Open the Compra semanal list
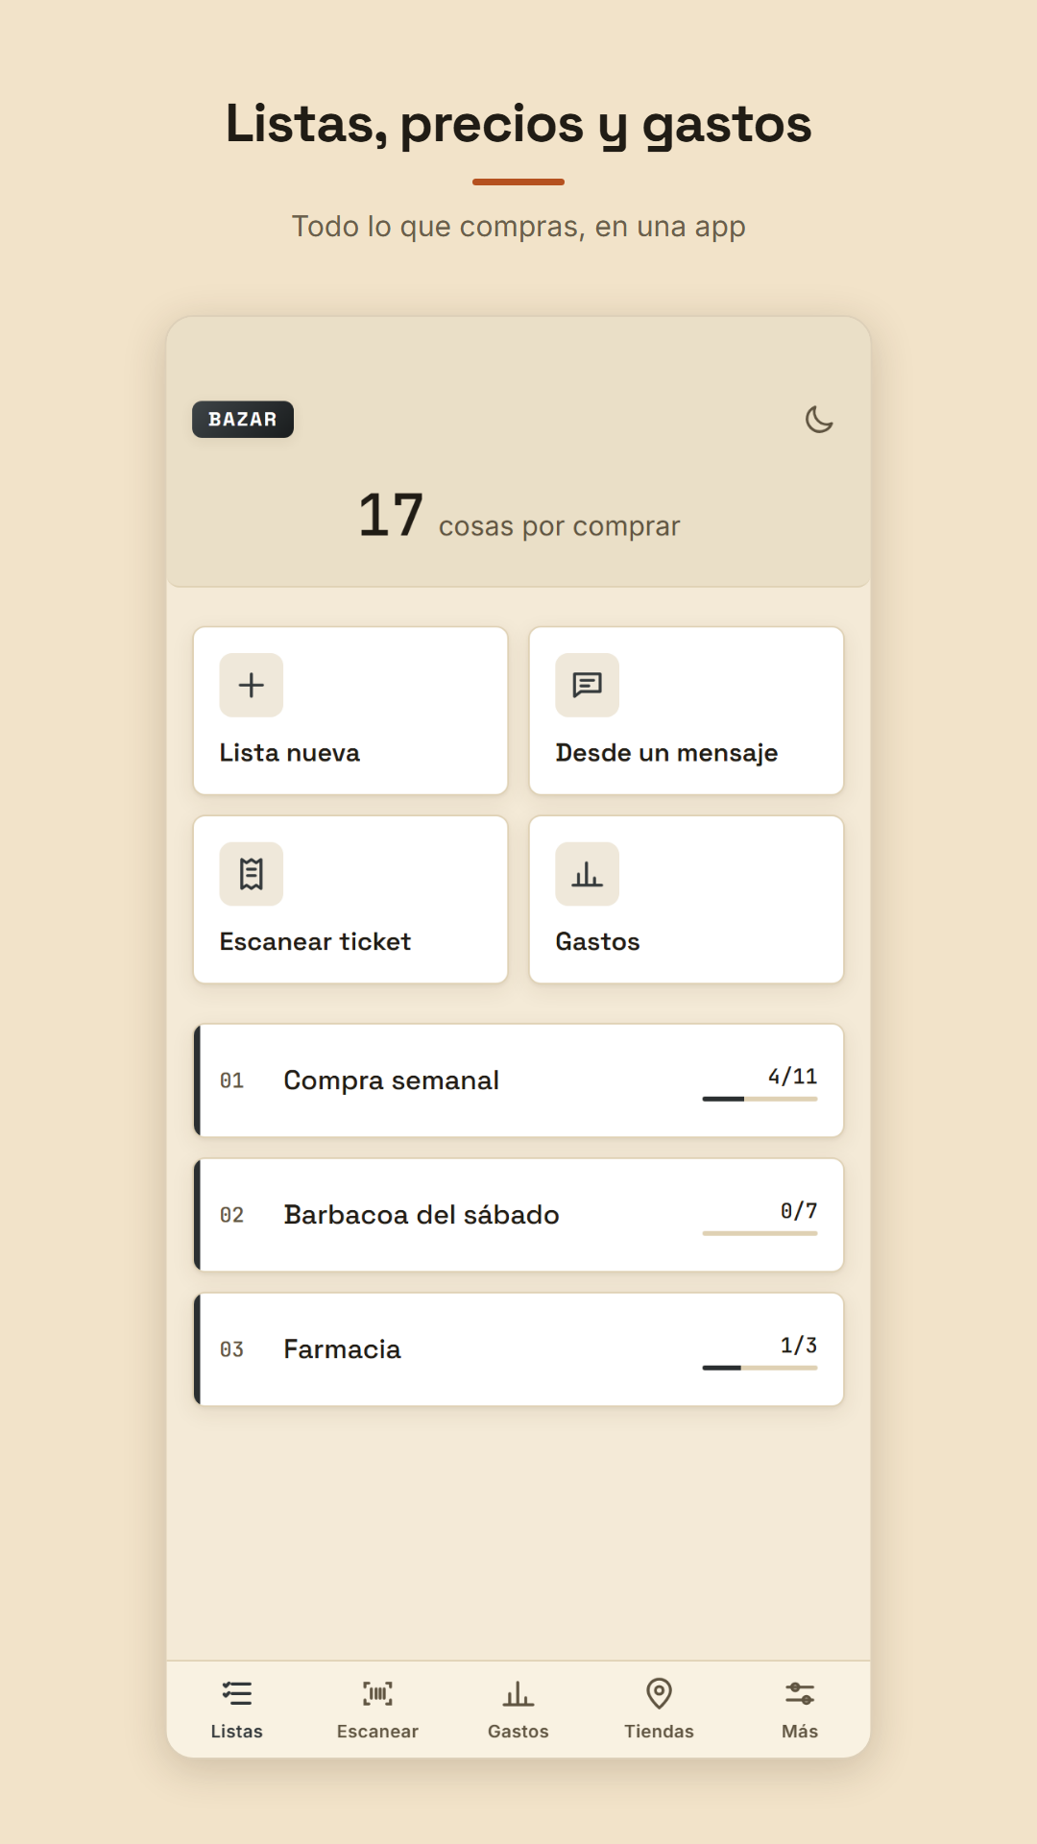The height and width of the screenshot is (1844, 1037). point(518,1080)
